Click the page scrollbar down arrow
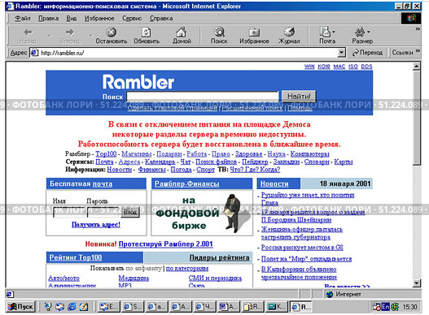The height and width of the screenshot is (315, 429). coord(417,283)
